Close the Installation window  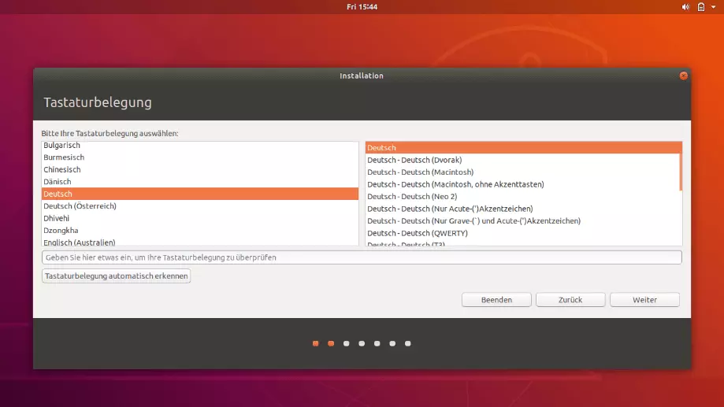click(x=683, y=76)
